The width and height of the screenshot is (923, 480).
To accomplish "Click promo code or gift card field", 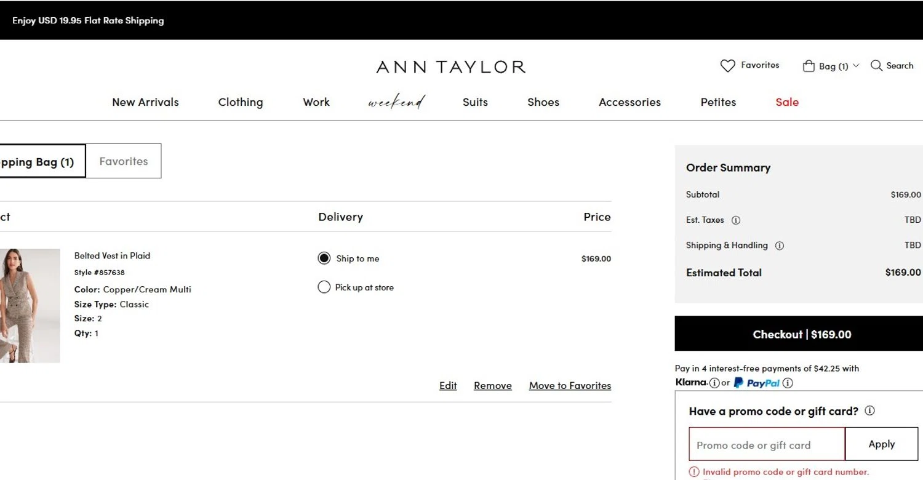I will click(x=767, y=444).
